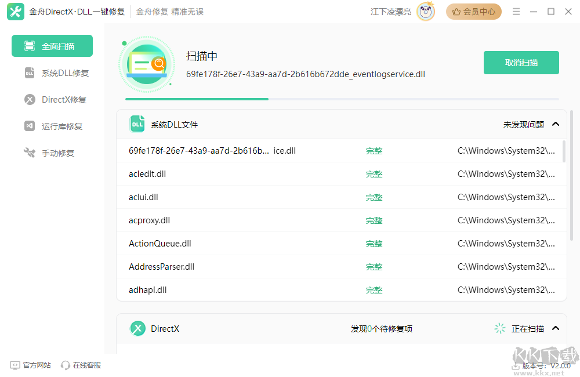This screenshot has height=377, width=580.
Task: Switch to the 全面扫描 tab
Action: pyautogui.click(x=52, y=45)
